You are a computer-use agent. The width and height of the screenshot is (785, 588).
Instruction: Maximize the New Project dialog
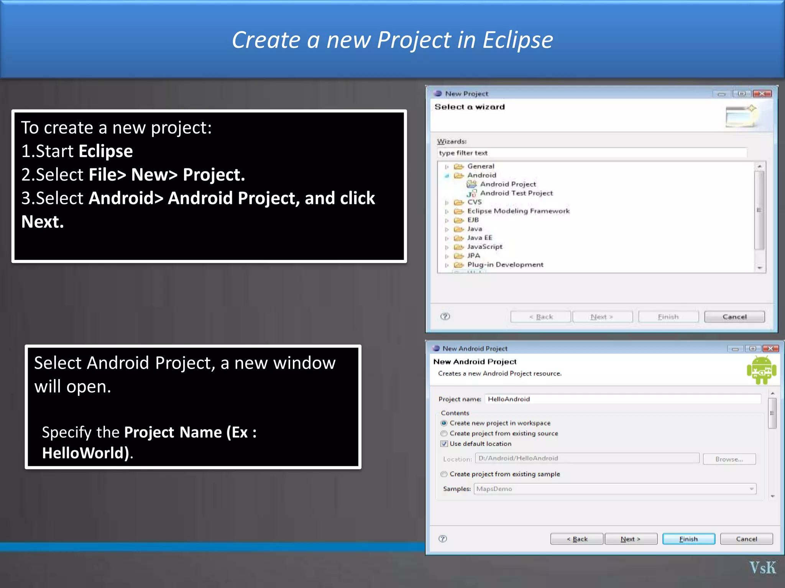pos(742,94)
